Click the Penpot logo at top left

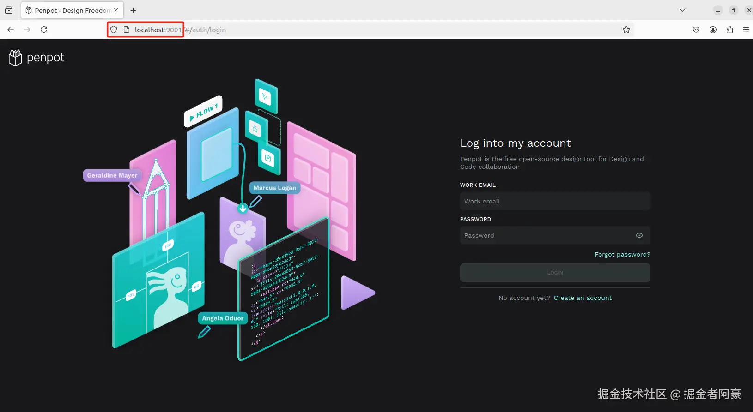click(36, 58)
